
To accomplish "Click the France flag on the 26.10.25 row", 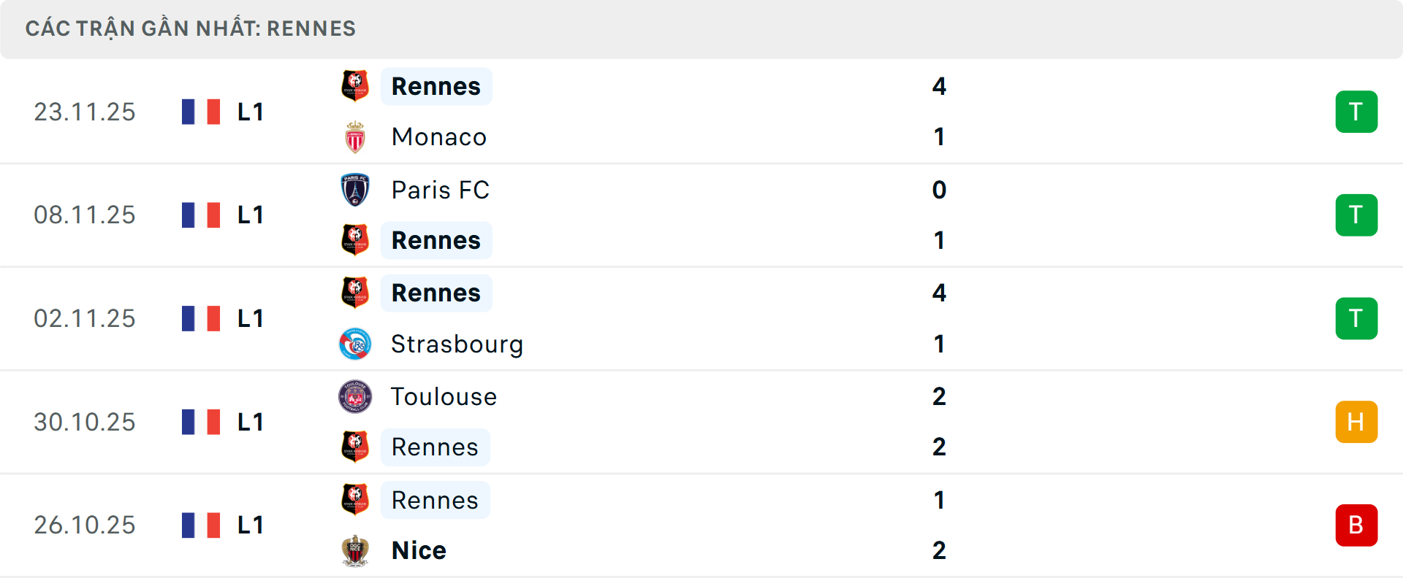I will point(201,524).
